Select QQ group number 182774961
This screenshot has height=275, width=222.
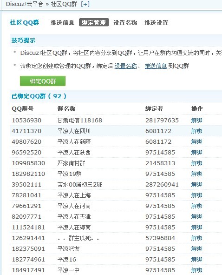click(x=28, y=260)
